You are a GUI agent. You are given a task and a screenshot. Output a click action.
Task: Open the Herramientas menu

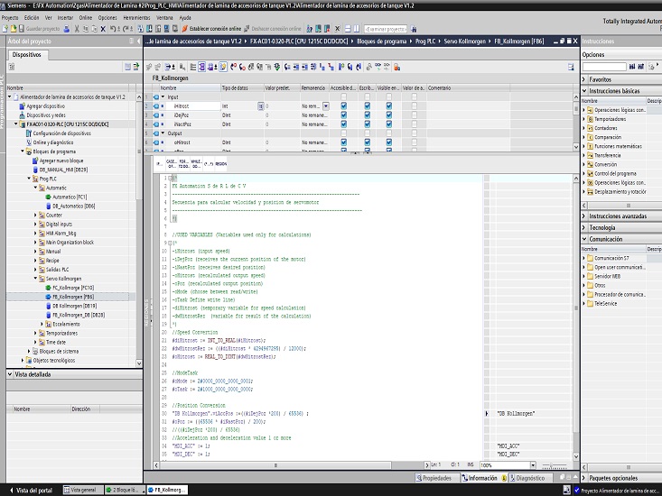pyautogui.click(x=139, y=17)
